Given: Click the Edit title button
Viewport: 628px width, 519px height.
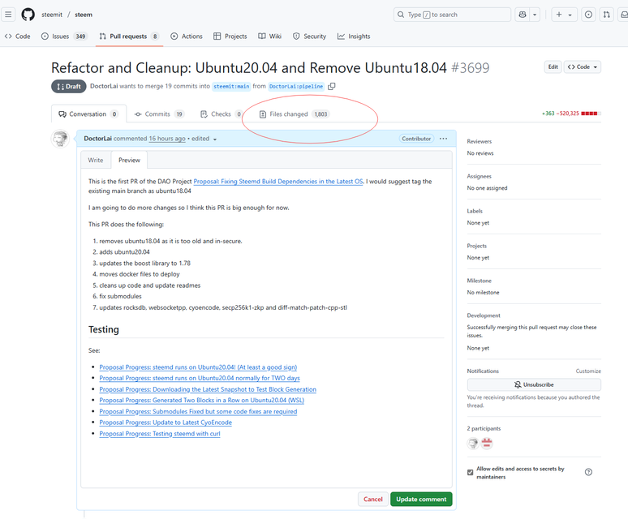Looking at the screenshot, I should coord(553,66).
